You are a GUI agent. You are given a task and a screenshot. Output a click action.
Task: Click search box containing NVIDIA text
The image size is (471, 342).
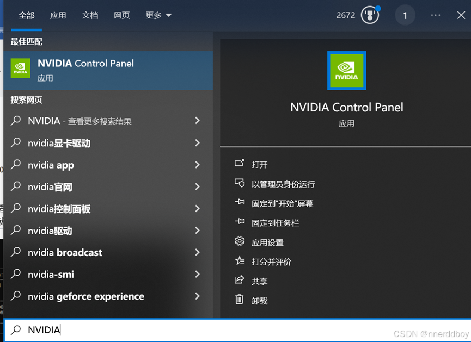pyautogui.click(x=237, y=329)
